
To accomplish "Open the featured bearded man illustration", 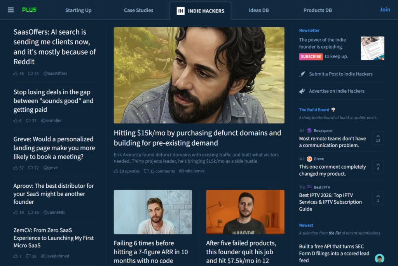I will pyautogui.click(x=199, y=75).
